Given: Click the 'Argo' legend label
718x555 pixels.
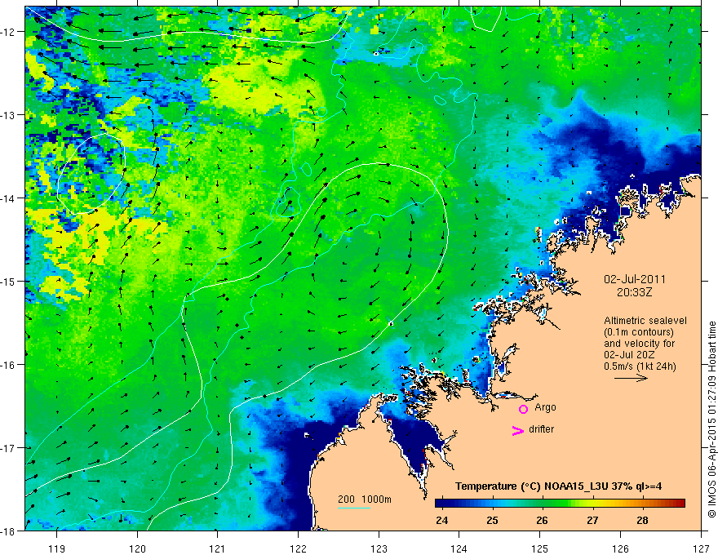Looking at the screenshot, I should (x=545, y=407).
